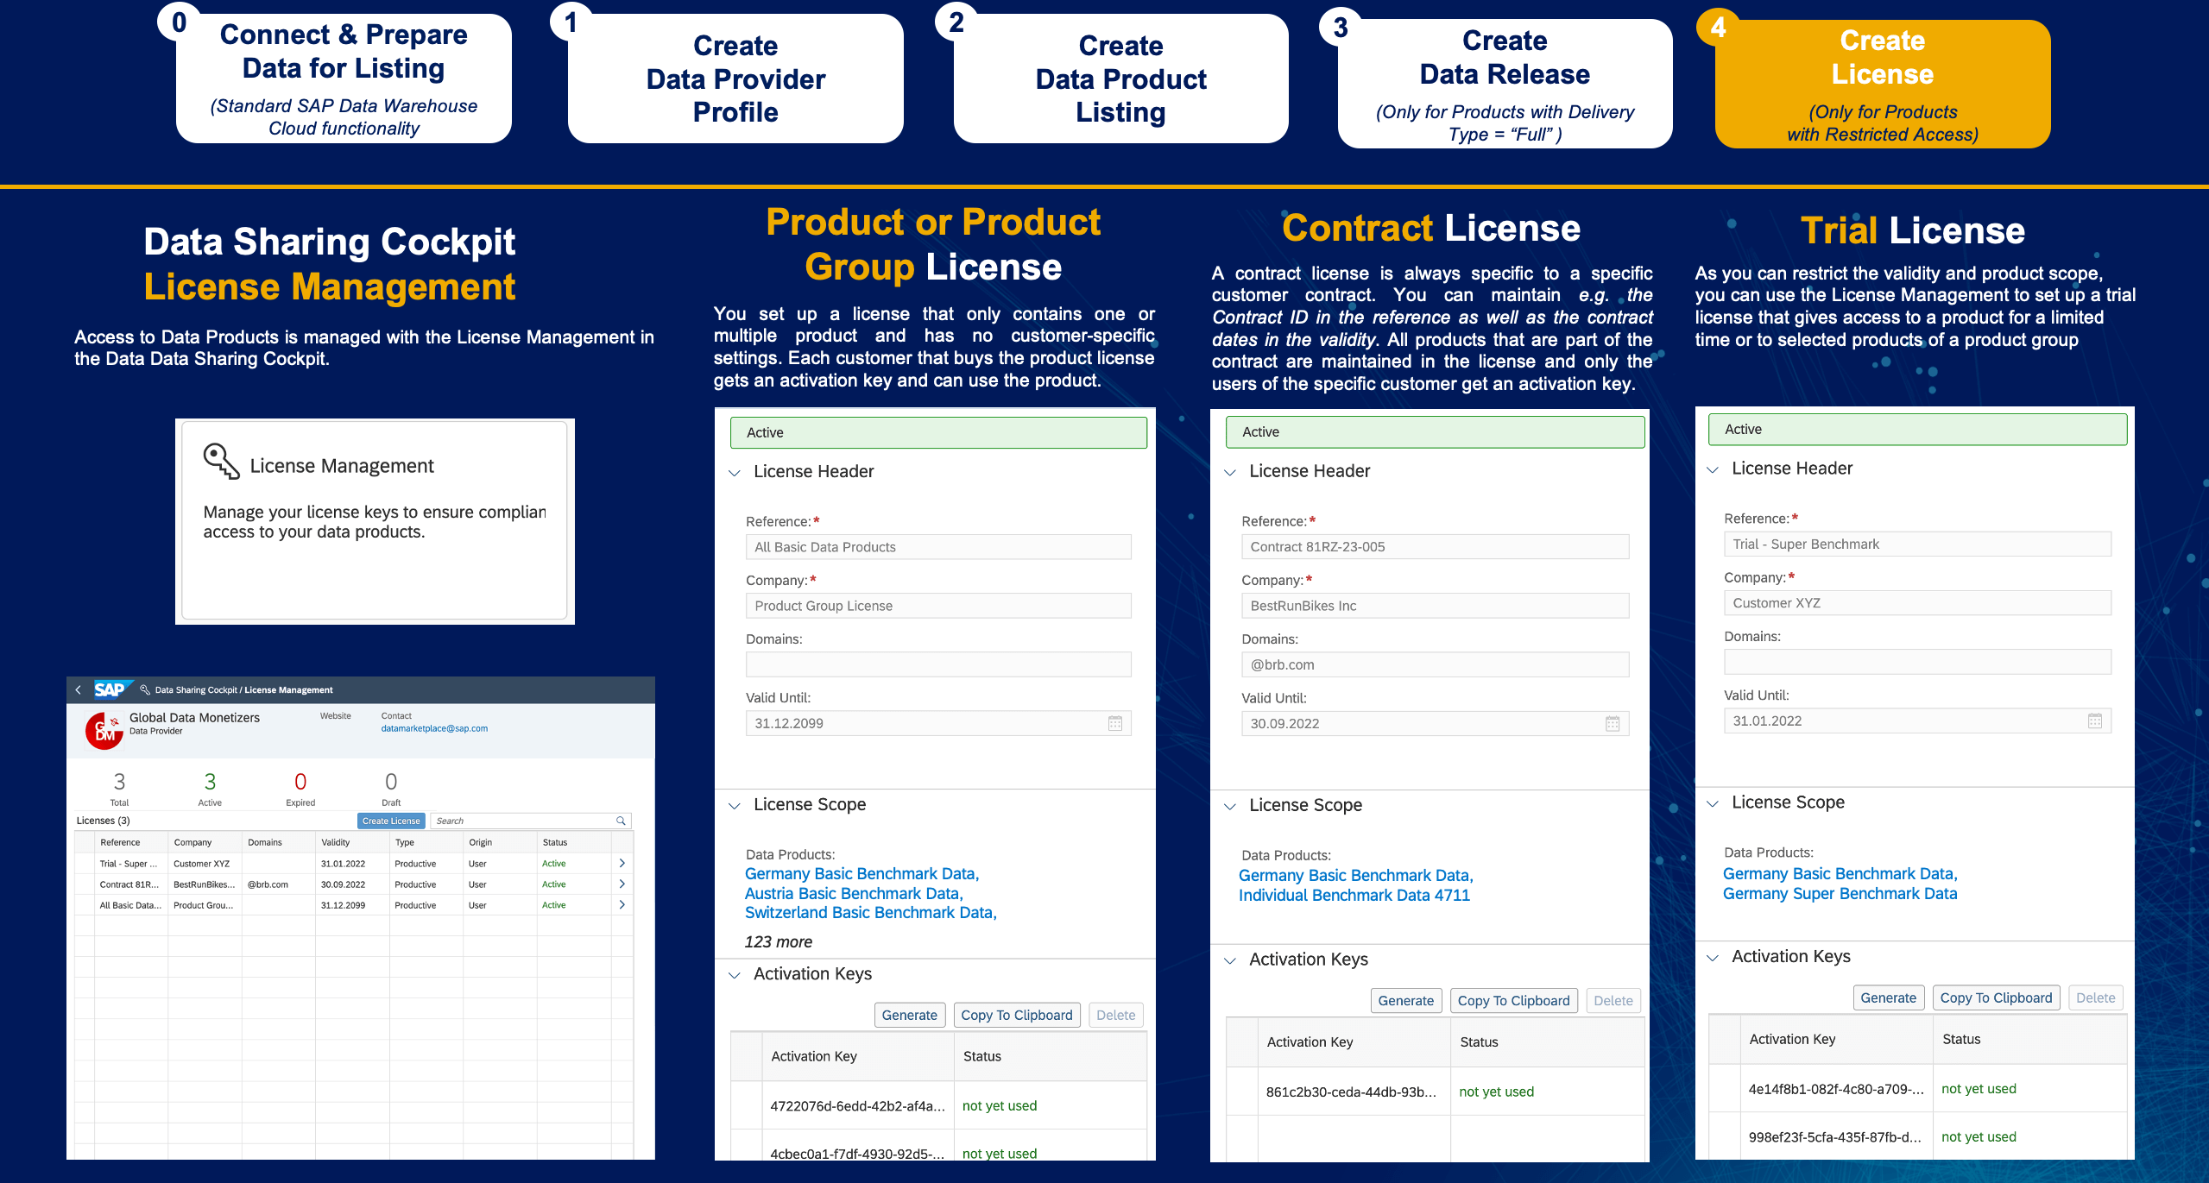The width and height of the screenshot is (2209, 1183).
Task: Collapse License Scope in Product Group License panel
Action: click(735, 806)
